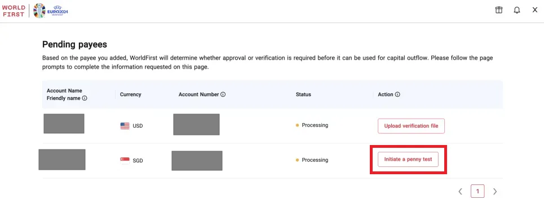Show info icon beside Action header
544x222 pixels.
pos(397,94)
